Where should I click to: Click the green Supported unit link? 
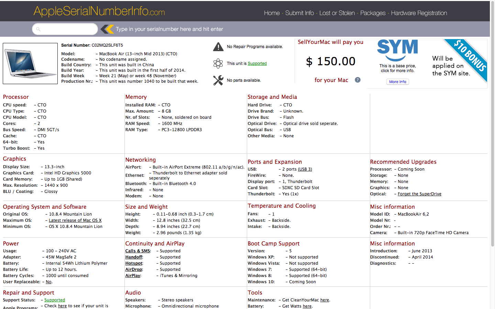257,64
